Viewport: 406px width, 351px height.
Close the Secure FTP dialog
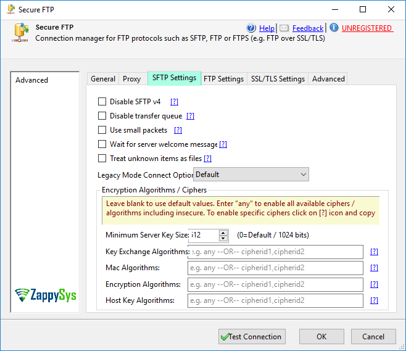[391, 10]
